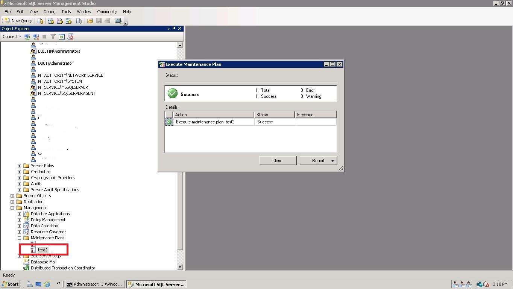Expand the Data-tier Applications node
The width and height of the screenshot is (513, 289).
(x=19, y=214)
